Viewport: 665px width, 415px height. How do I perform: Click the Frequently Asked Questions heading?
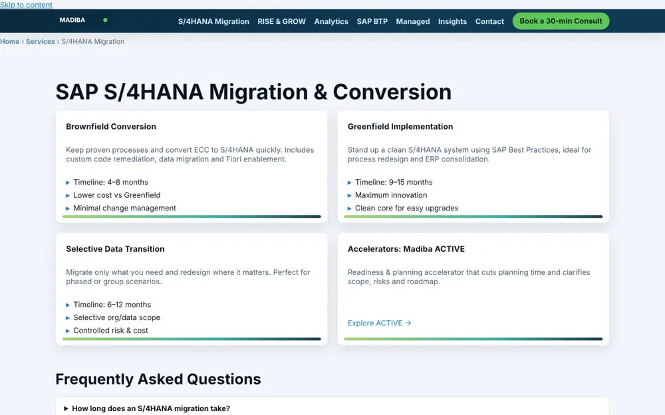click(158, 379)
